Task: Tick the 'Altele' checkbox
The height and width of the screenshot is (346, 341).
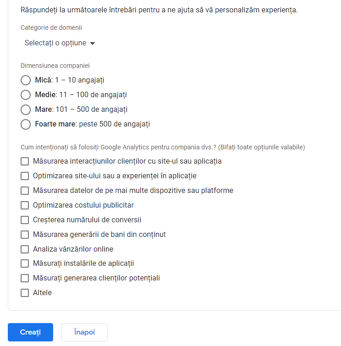Action: (x=25, y=293)
